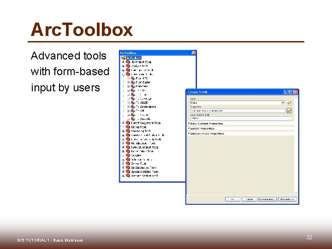Expand the Geocoding Tools node

tap(123, 131)
